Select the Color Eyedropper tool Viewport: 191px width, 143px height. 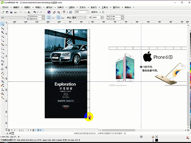click(x=2, y=85)
